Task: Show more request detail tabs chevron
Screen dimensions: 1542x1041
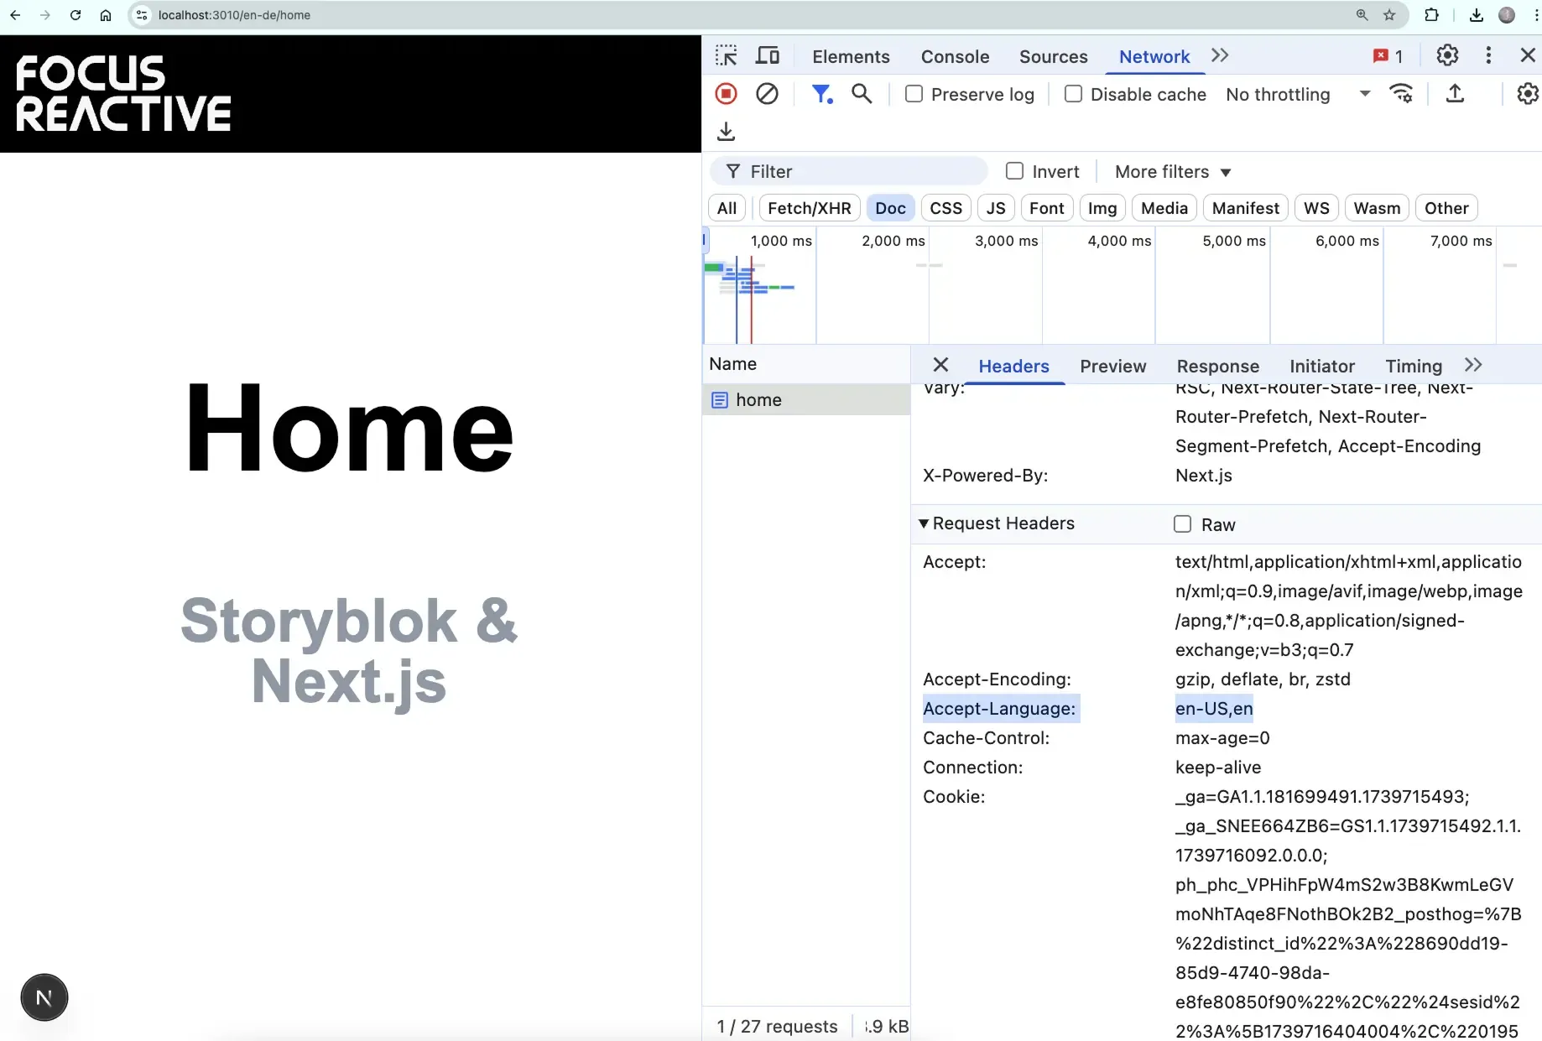Action: 1473,365
